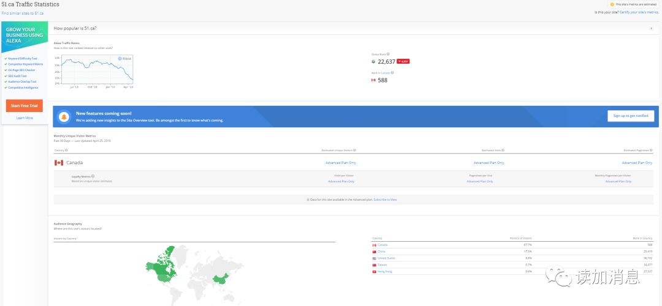Open the On-Page SEO Checker link
Screen dimensions: 662x306
21,70
